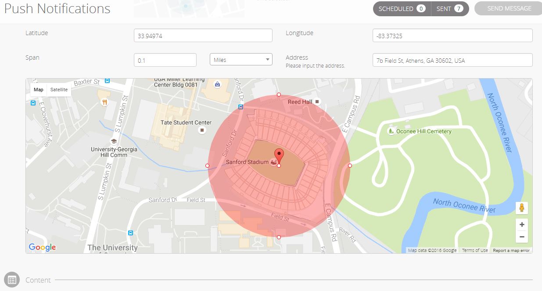
Task: Click the UGA Miller Learning Center icon
Action: 217,84
